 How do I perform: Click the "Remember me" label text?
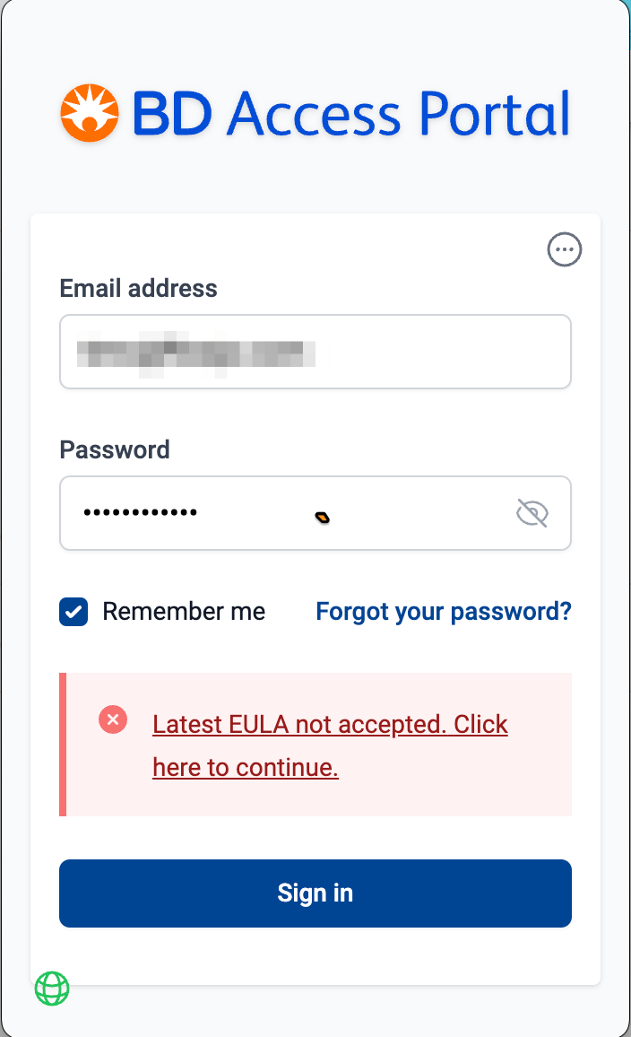tap(184, 612)
